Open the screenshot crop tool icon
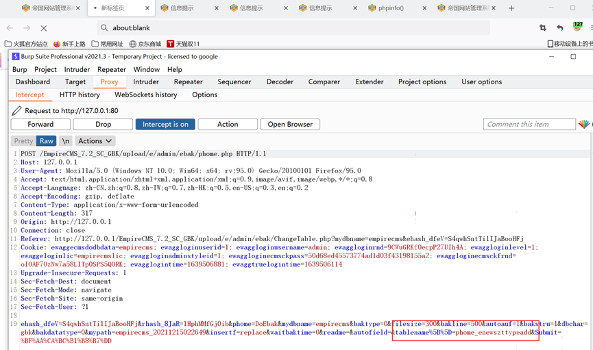This screenshot has width=593, height=350. pyautogui.click(x=543, y=27)
